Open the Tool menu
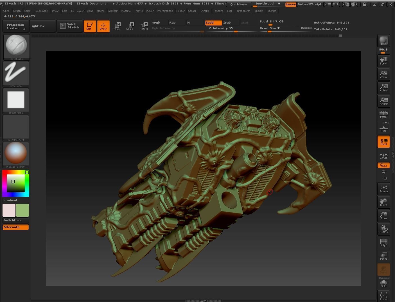The width and height of the screenshot is (395, 302). (229, 11)
